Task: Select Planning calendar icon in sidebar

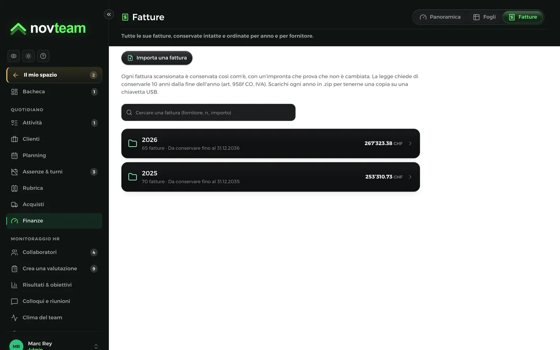Action: tap(14, 156)
